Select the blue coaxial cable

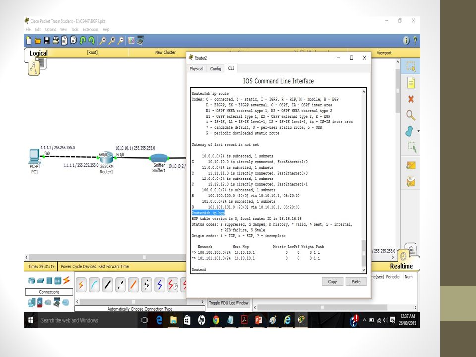pos(160,285)
